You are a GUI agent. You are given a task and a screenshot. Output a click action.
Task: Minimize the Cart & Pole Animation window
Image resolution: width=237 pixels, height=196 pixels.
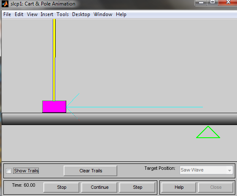(201, 3)
